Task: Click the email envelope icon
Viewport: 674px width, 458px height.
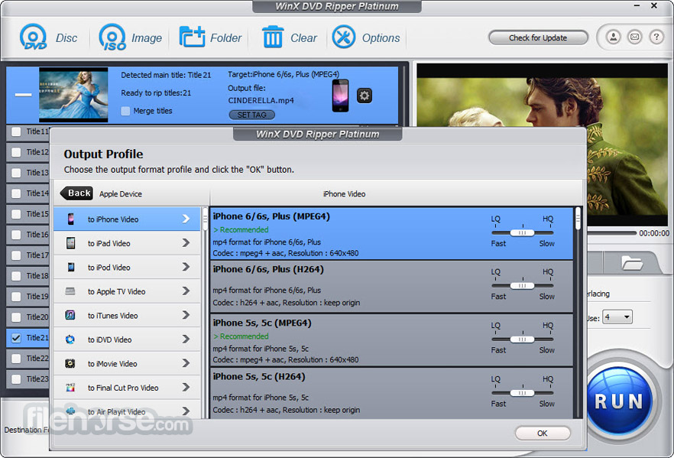Action: [634, 37]
